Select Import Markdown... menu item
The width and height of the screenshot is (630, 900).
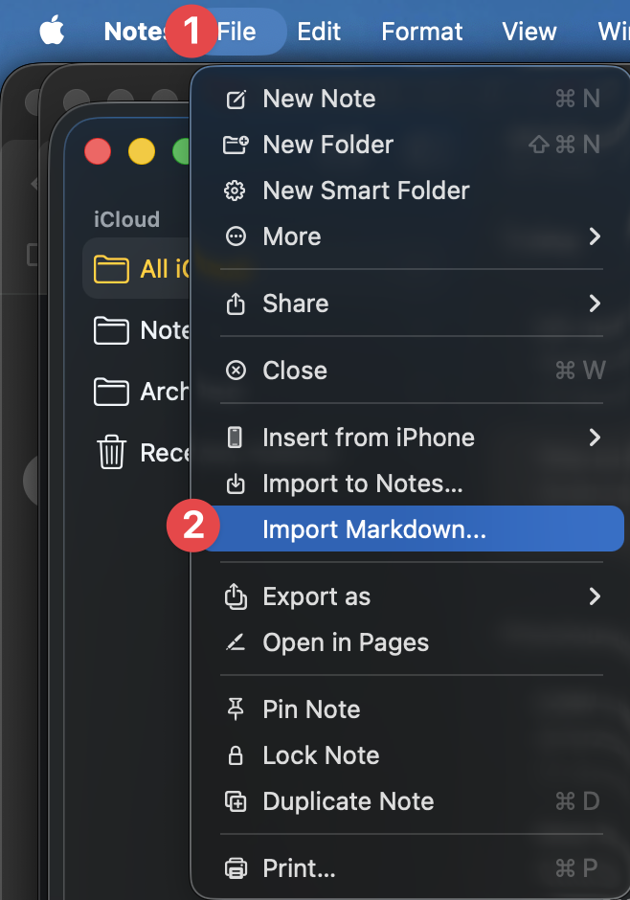coord(374,529)
